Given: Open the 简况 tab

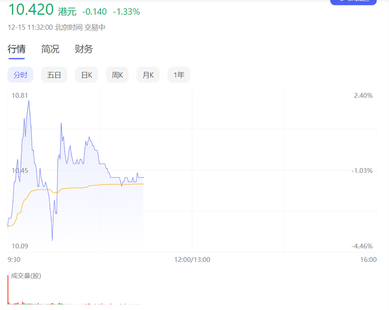Looking at the screenshot, I should (50, 49).
